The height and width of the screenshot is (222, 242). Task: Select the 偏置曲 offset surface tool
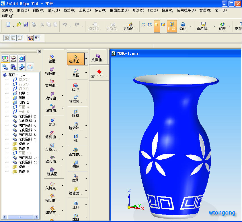pos(52,108)
